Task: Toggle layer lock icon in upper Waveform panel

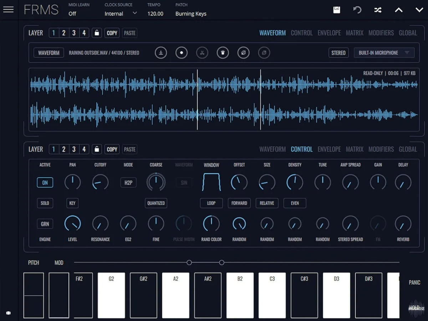Action: click(x=97, y=33)
